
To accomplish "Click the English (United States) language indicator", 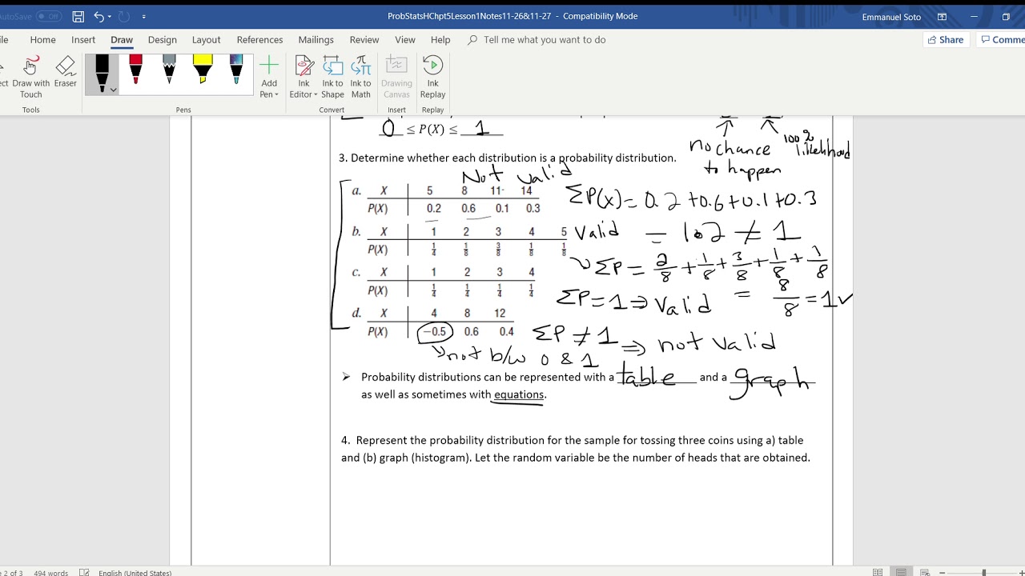I will [135, 572].
